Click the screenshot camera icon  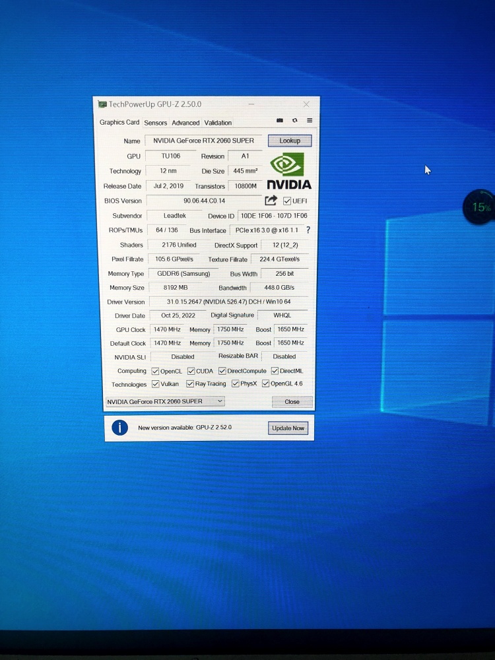click(280, 121)
